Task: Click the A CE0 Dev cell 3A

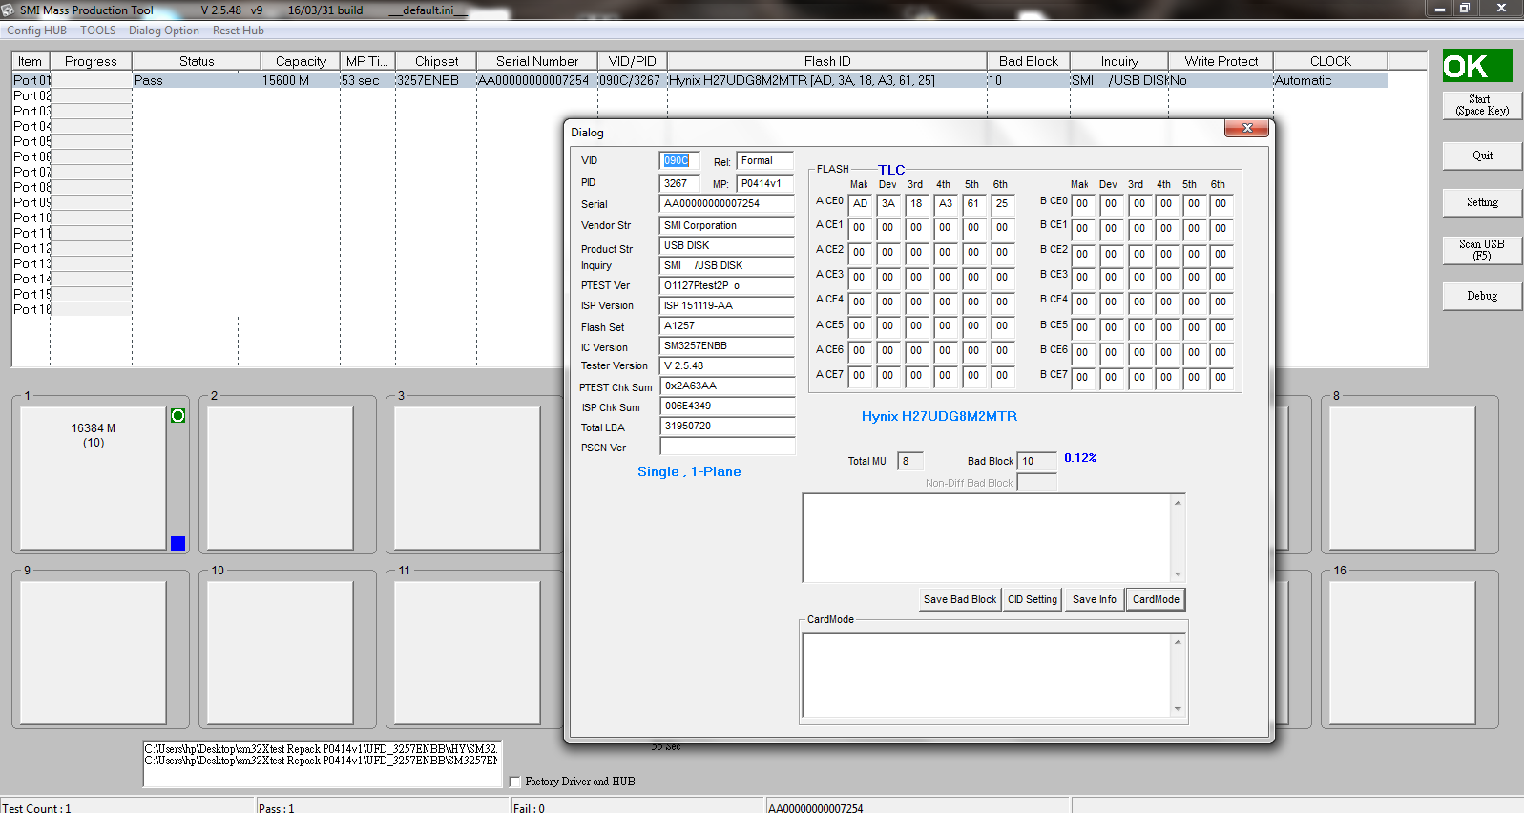Action: coord(888,204)
